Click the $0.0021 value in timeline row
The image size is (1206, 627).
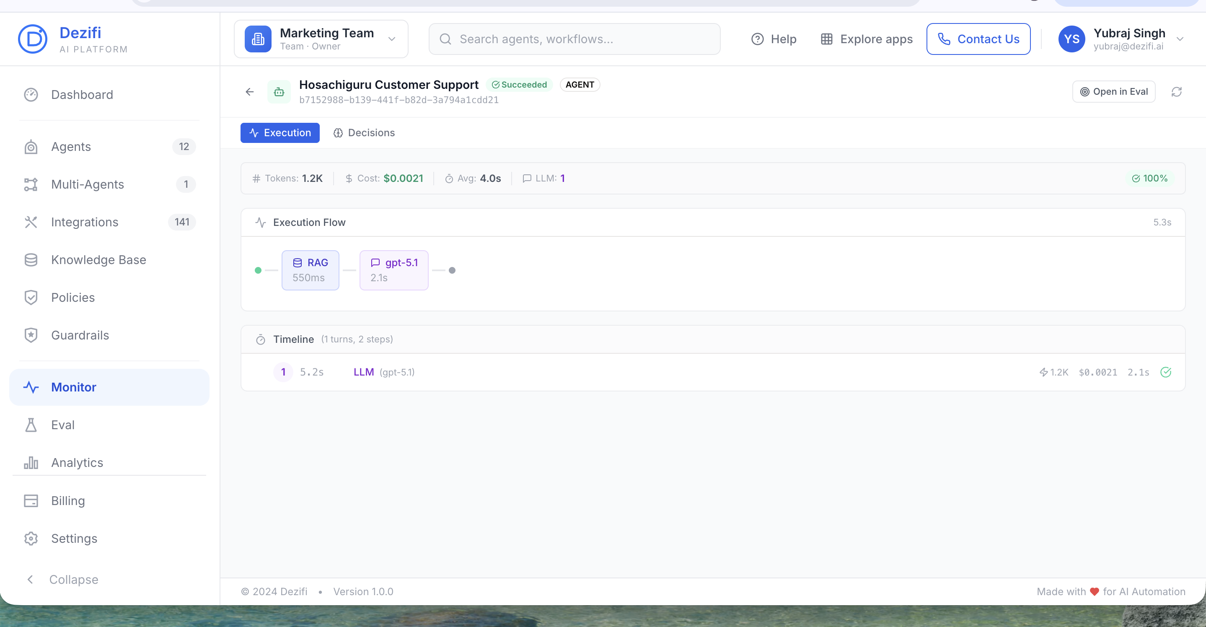coord(1098,372)
